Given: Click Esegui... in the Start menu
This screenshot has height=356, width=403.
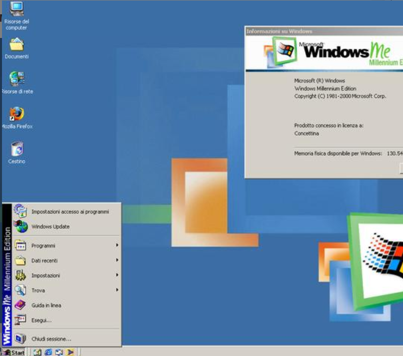Looking at the screenshot, I should point(41,320).
